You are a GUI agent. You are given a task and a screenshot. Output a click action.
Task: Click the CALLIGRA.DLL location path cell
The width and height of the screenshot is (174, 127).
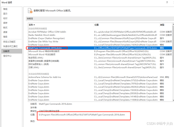(122, 54)
